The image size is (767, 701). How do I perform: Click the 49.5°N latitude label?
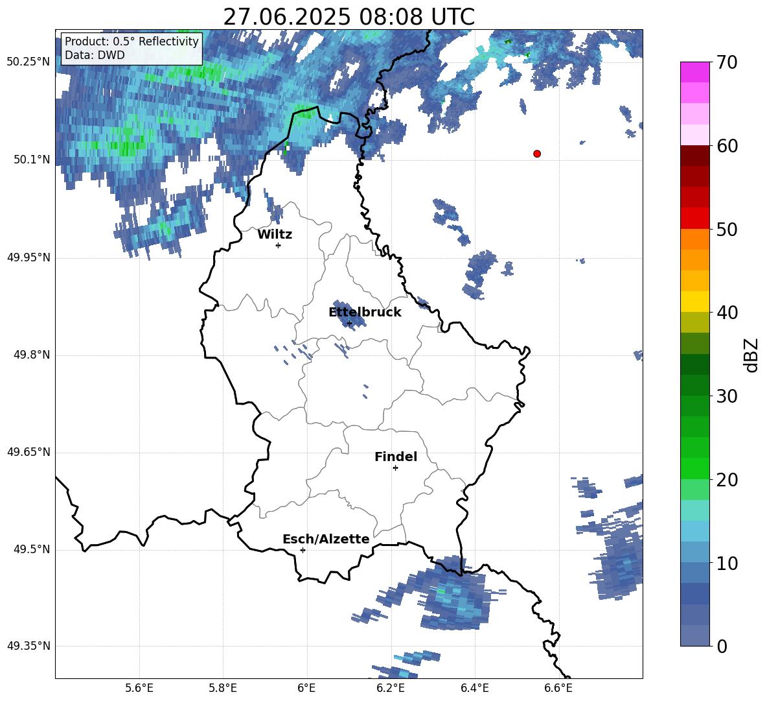tap(32, 549)
